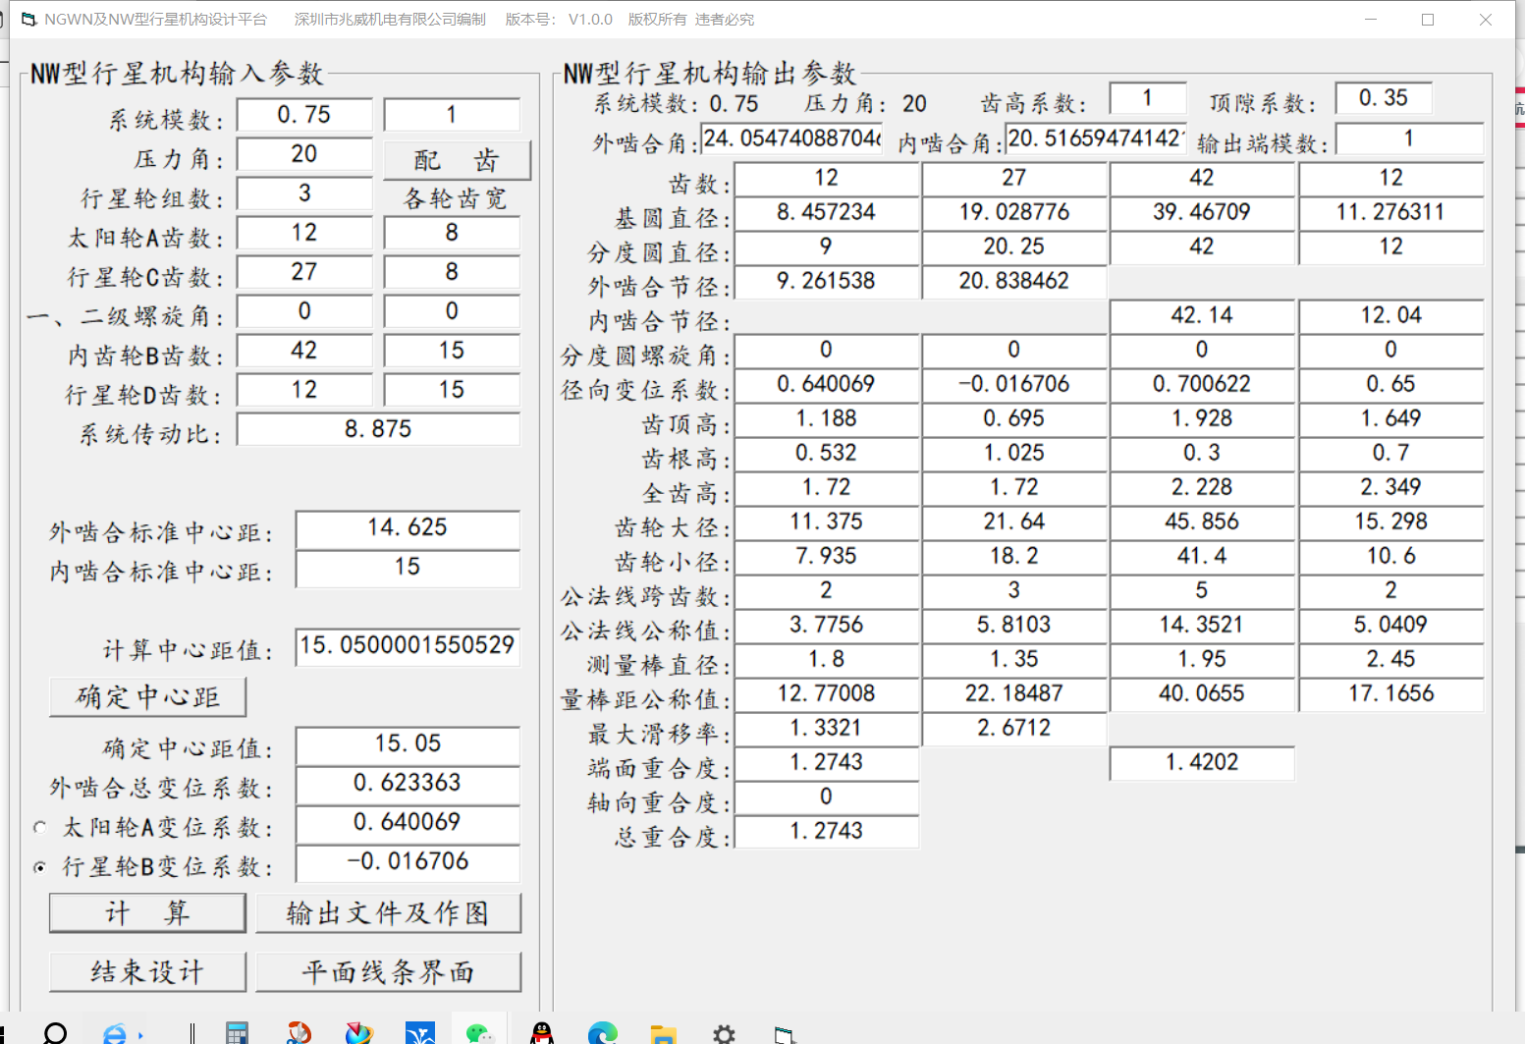
Task: Click the 计算中心距值 field
Action: pyautogui.click(x=408, y=647)
